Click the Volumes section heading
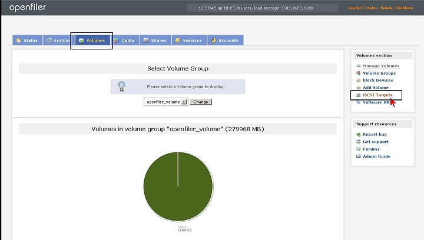Viewport: 424px width, 240px height. (x=374, y=55)
